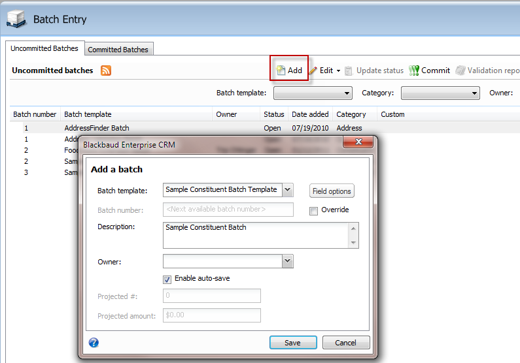Select the Uncommitted Batches tab
This screenshot has height=363, width=520.
coord(44,48)
